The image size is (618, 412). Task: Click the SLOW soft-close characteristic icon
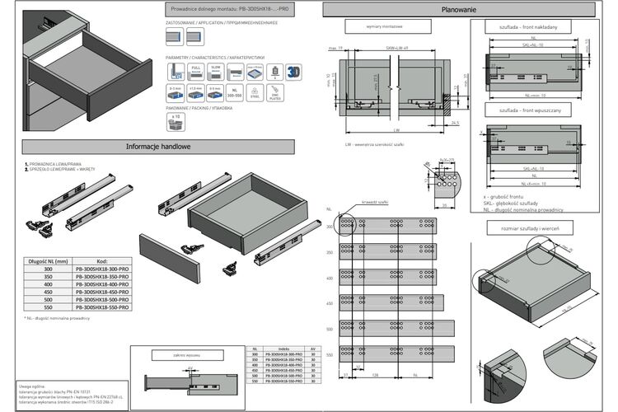pyautogui.click(x=216, y=73)
